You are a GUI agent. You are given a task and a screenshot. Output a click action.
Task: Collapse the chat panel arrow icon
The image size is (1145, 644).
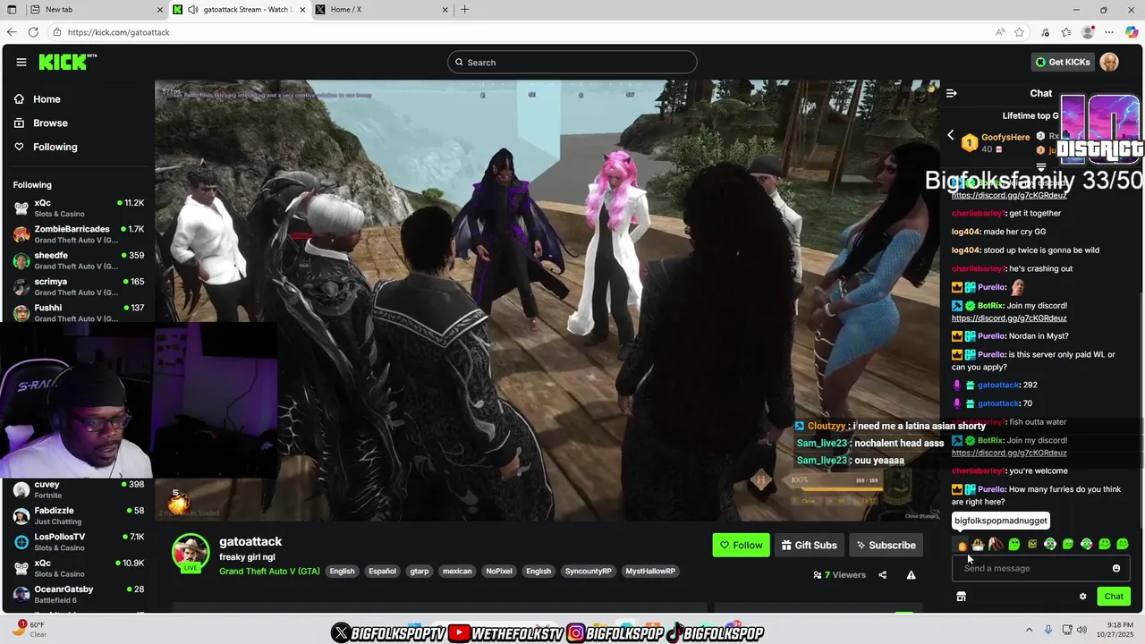952,93
